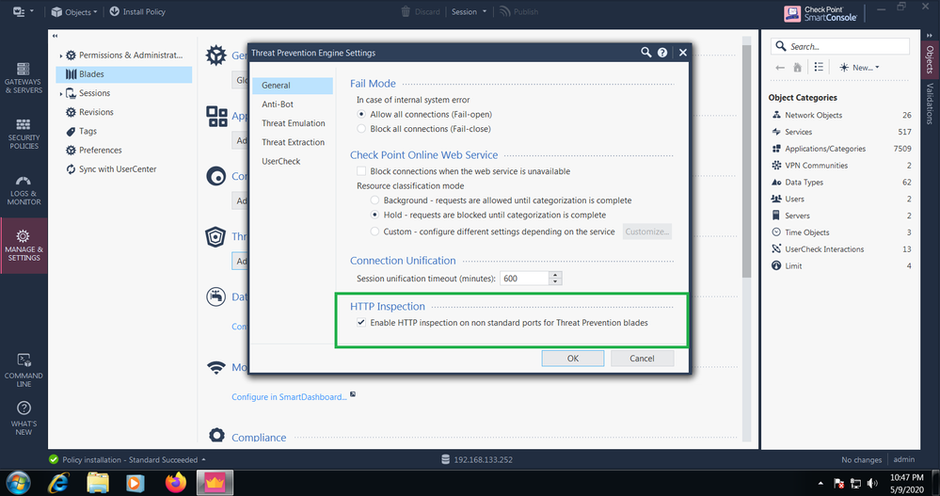Increase session unification timeout with up arrow

[555, 275]
